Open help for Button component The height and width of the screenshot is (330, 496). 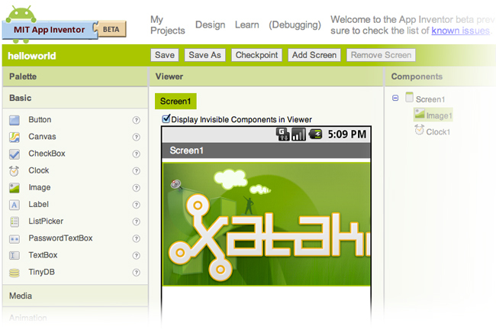click(136, 120)
